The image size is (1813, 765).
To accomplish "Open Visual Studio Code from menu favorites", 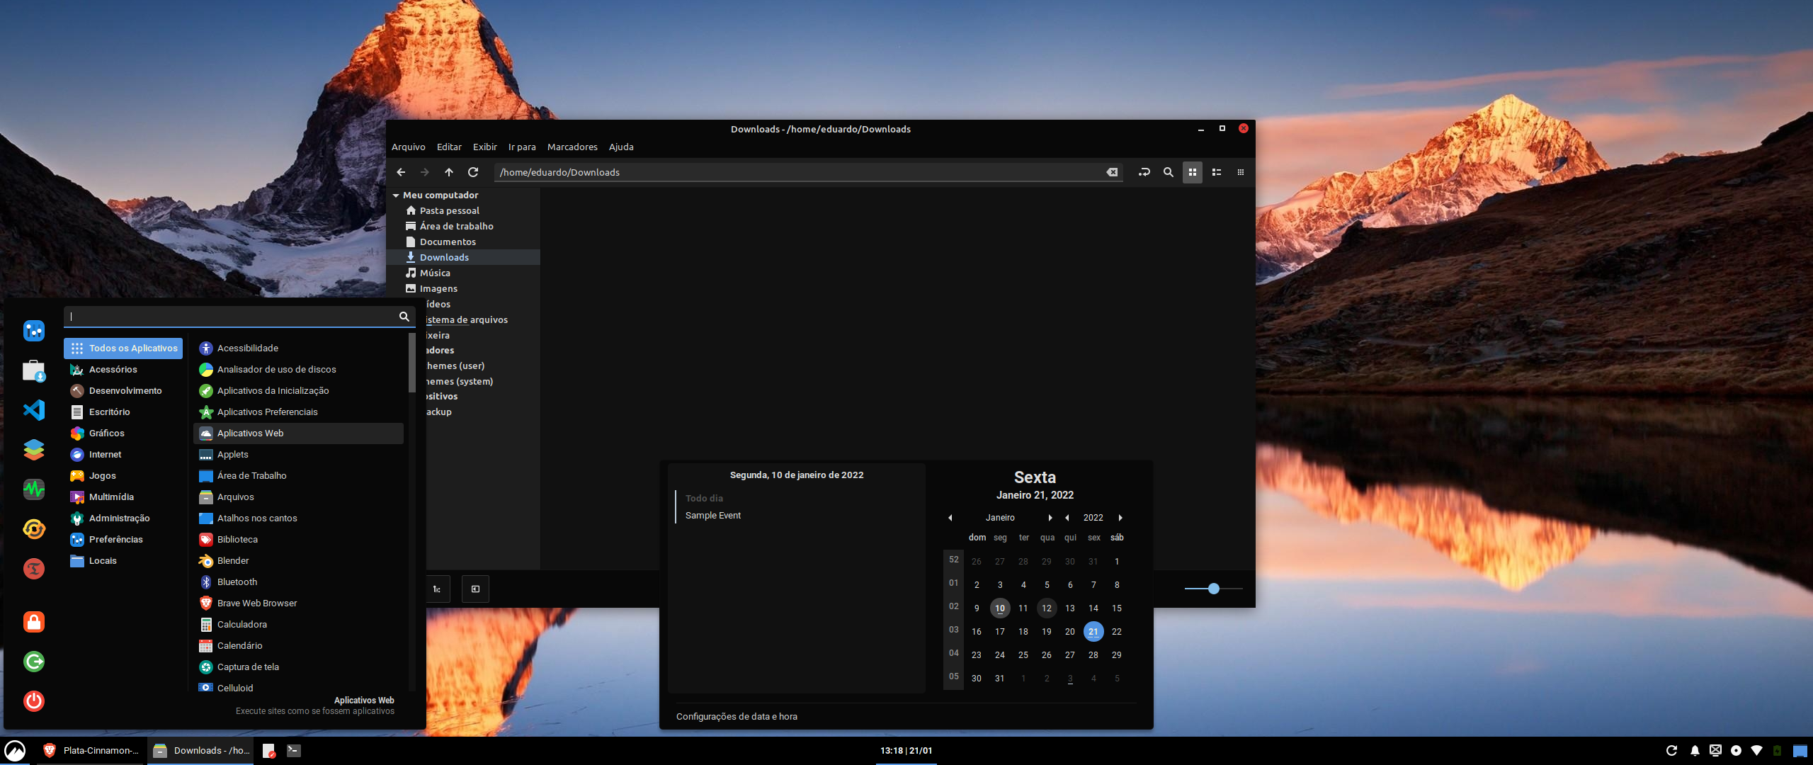I will point(34,410).
